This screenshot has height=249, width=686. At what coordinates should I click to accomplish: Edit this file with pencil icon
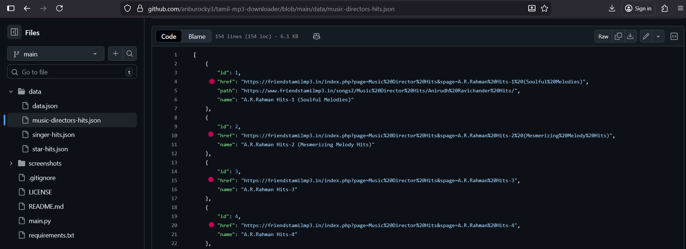pyautogui.click(x=646, y=36)
